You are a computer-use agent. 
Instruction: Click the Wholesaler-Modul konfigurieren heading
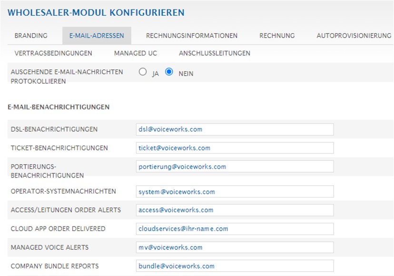pos(96,13)
